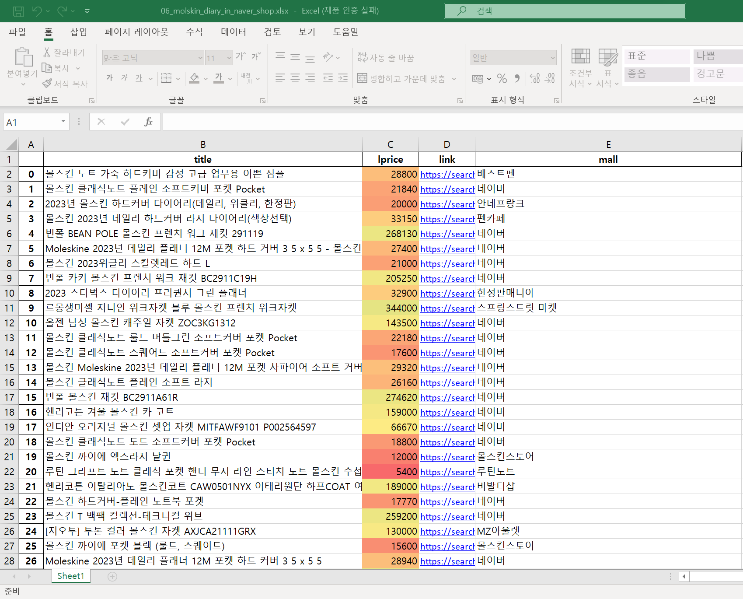Toggle align text left
This screenshot has width=743, height=599.
[280, 78]
